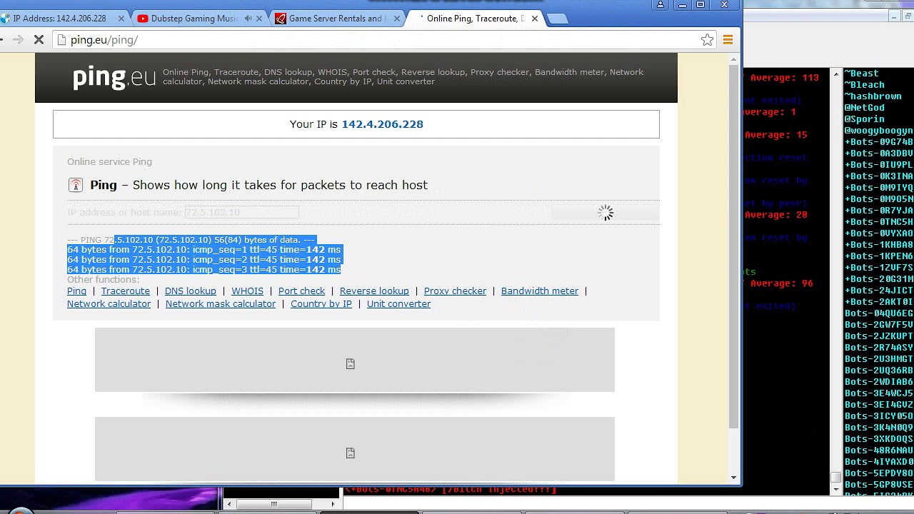The height and width of the screenshot is (514, 914).
Task: Open the Chrome hamburger menu
Action: click(728, 40)
